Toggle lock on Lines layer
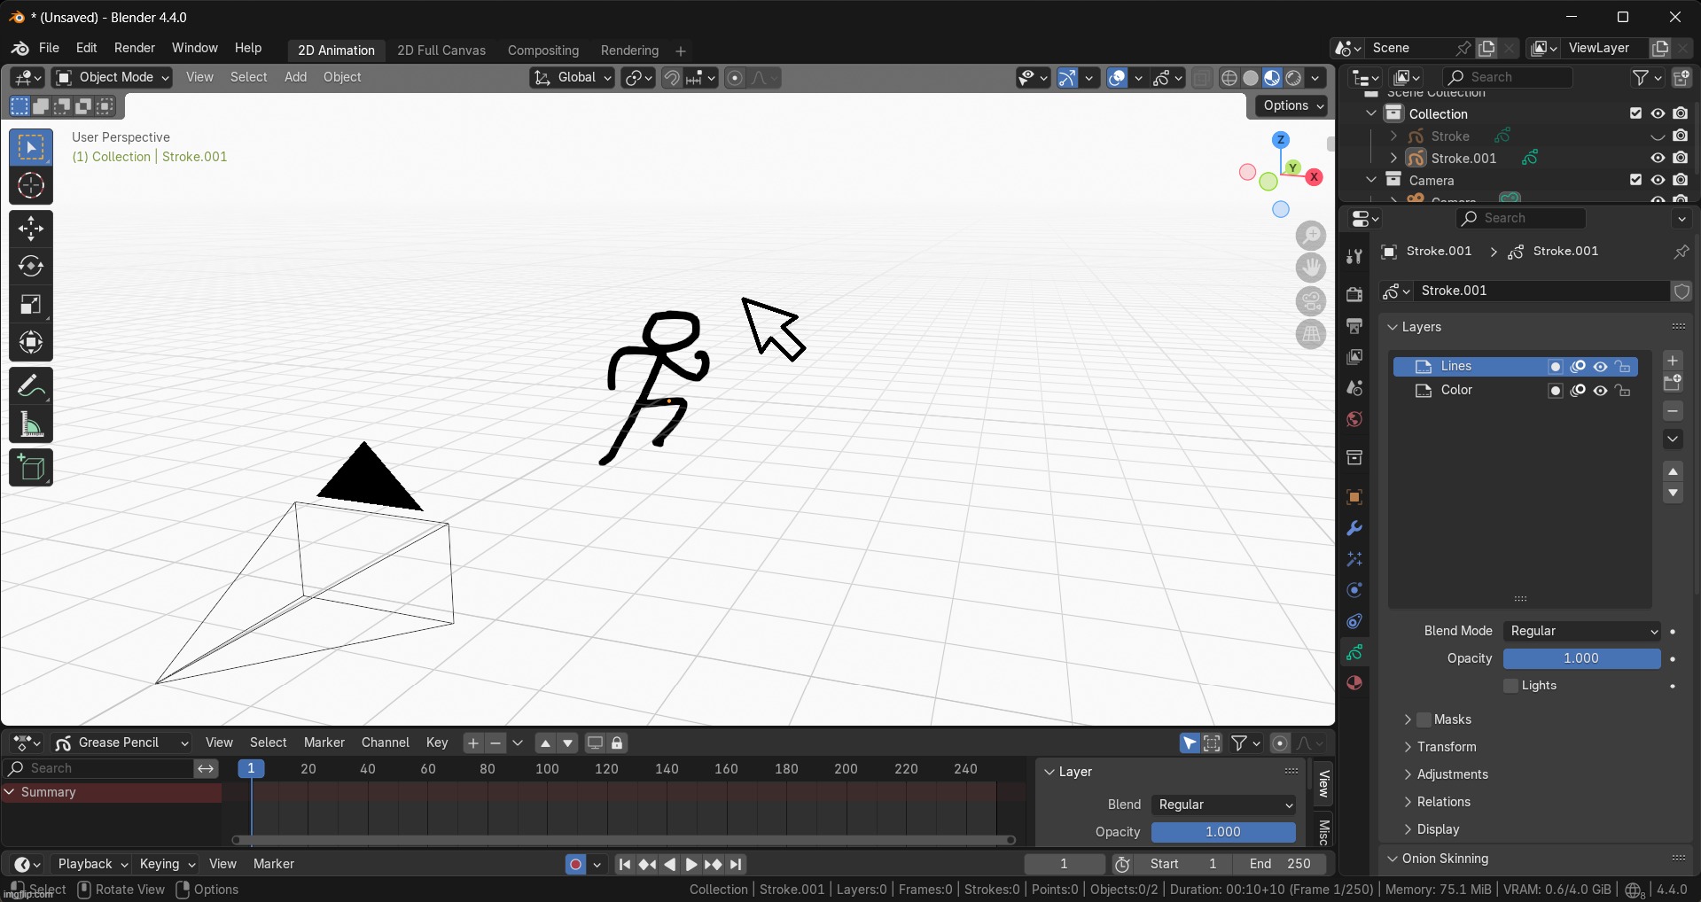Viewport: 1701px width, 902px height. tap(1623, 367)
